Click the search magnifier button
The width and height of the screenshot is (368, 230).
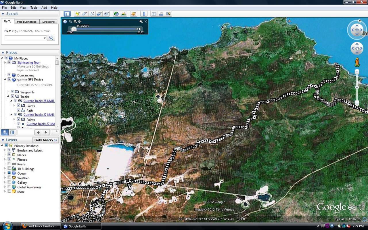51,38
